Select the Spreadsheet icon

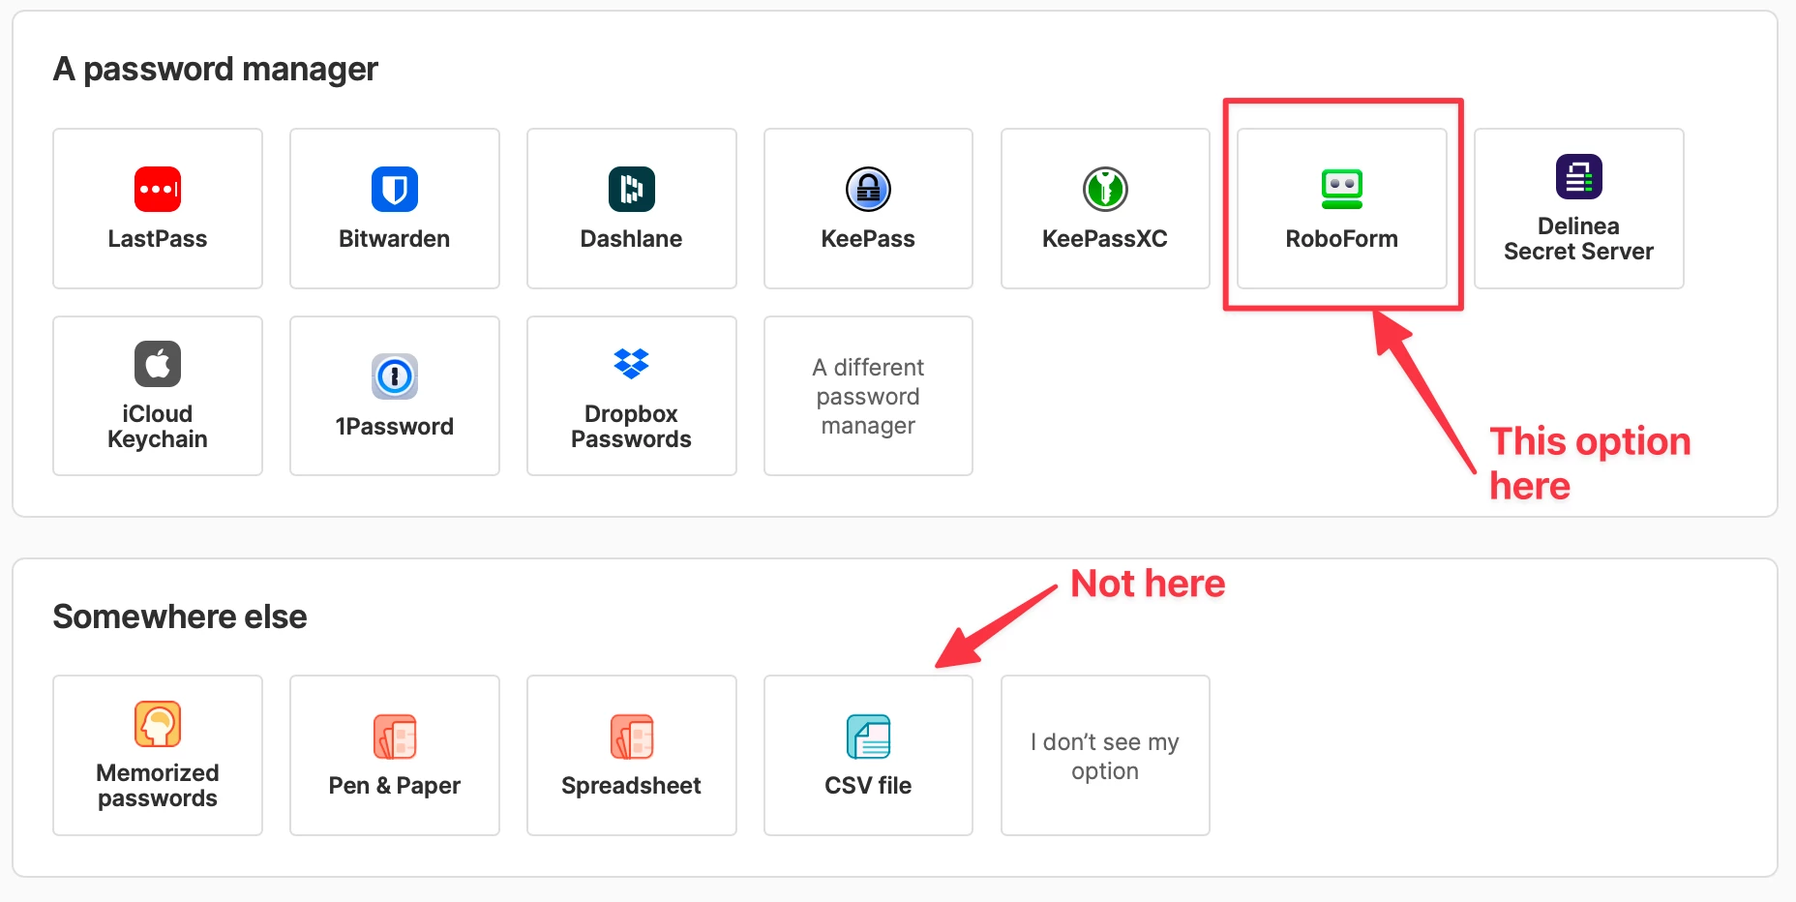tap(632, 737)
